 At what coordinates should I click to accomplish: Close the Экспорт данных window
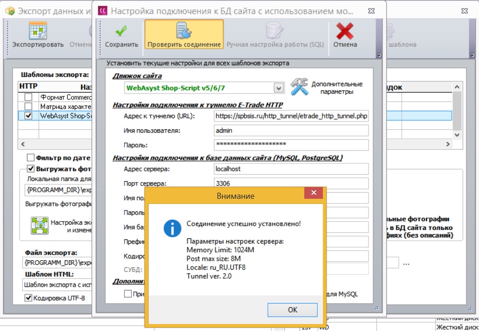(x=465, y=11)
